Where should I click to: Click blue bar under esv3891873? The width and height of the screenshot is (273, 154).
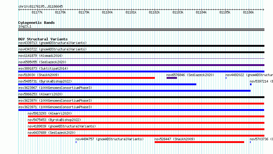[x=141, y=71]
